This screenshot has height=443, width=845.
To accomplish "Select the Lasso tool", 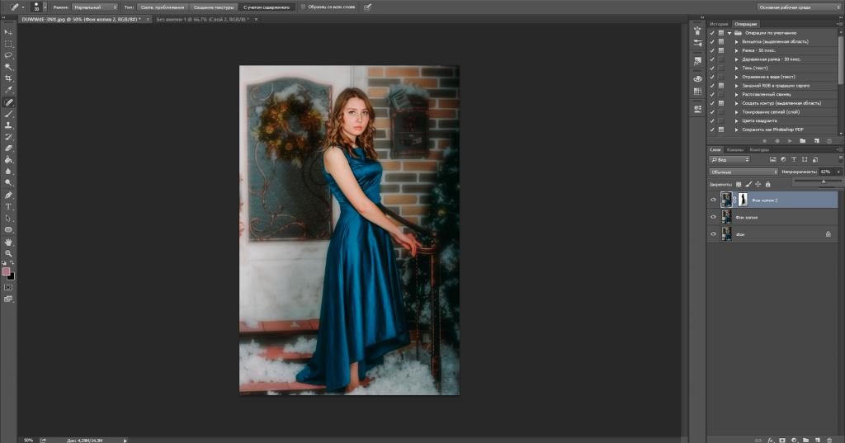I will click(x=8, y=55).
